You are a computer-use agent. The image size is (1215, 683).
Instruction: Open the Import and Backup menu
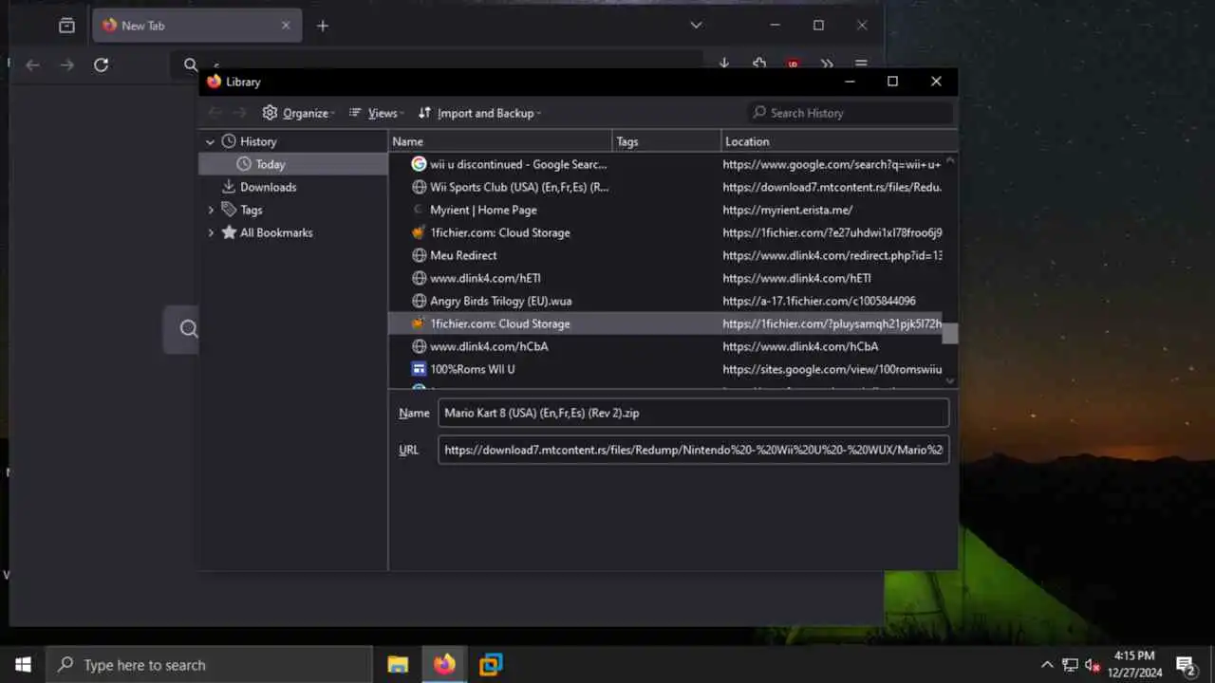479,113
